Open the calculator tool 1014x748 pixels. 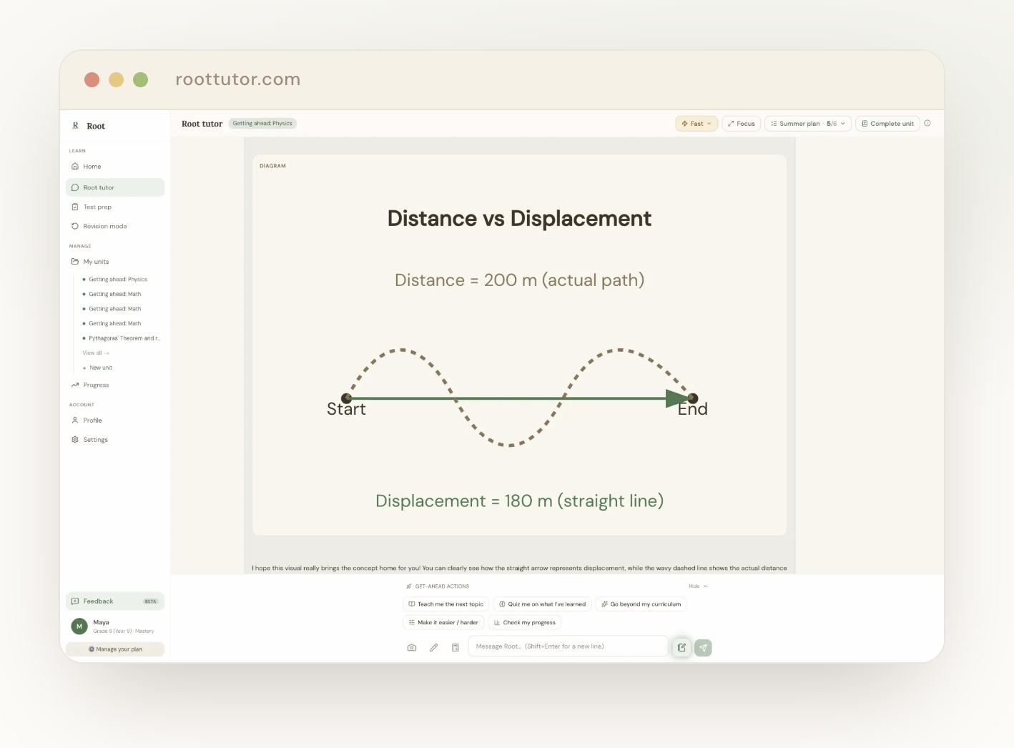(456, 648)
